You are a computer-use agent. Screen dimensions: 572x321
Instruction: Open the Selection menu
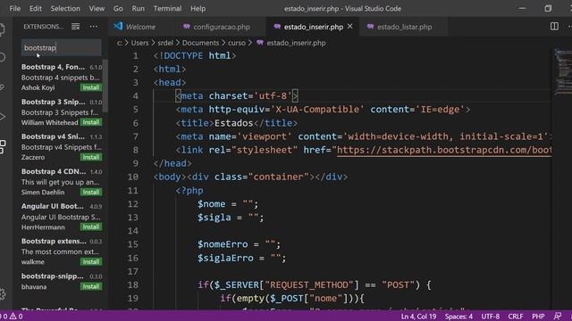65,8
